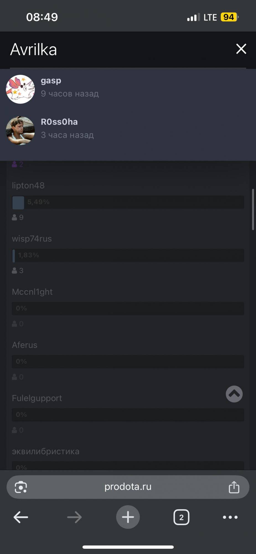
Task: Open the tab switcher showing 2 tabs
Action: [x=181, y=517]
